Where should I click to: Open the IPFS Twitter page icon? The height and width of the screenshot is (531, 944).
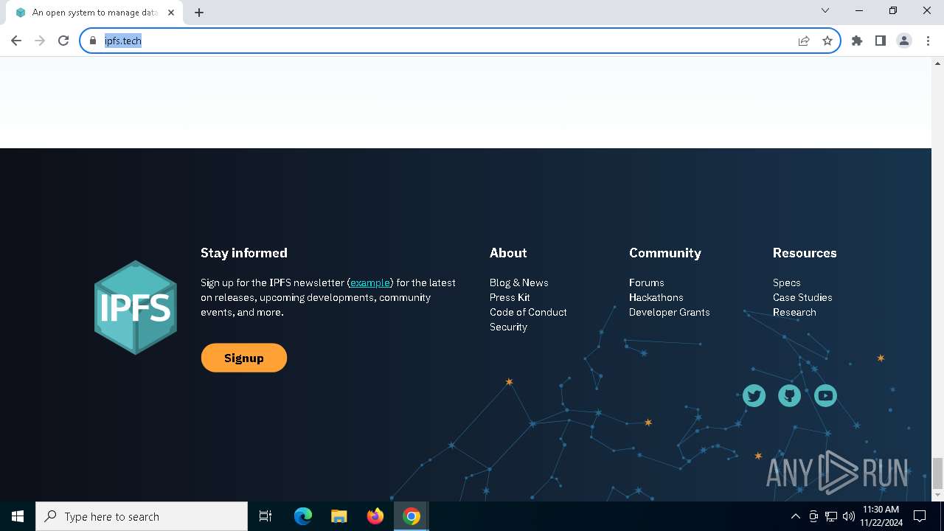coord(754,396)
